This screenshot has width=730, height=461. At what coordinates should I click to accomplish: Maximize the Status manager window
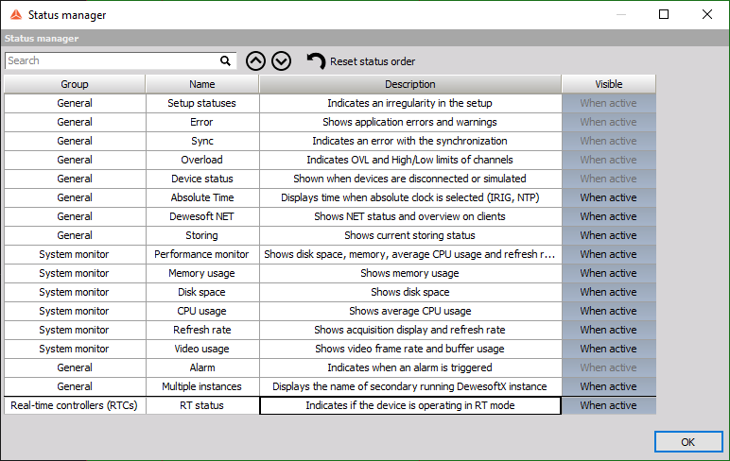pos(664,14)
